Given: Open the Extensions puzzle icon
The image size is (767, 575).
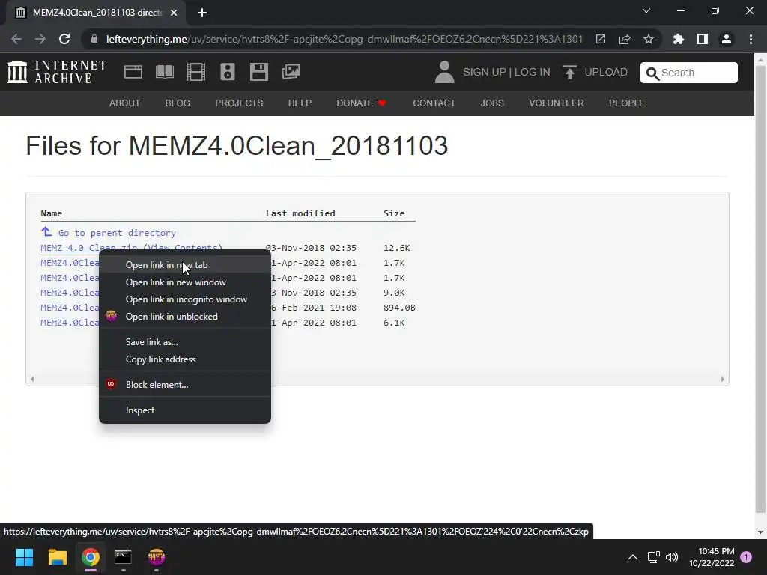Looking at the screenshot, I should (678, 39).
